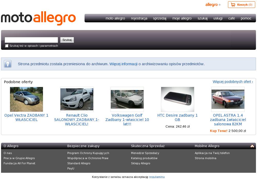This screenshot has width=257, height=182.
Task: Open the Koszyk shopping cart
Action: point(241,5)
